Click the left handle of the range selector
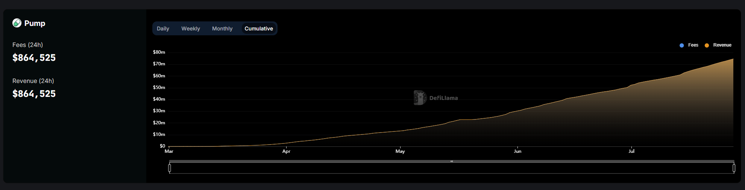 170,168
